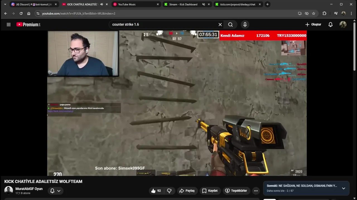This screenshot has height=200, width=357.
Task: Clear the search box text
Action: (220, 24)
